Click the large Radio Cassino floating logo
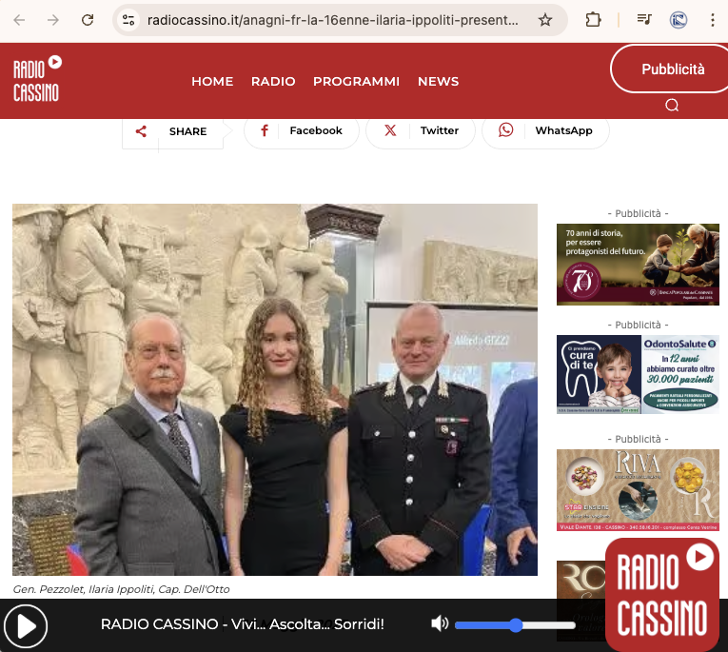 tap(662, 595)
